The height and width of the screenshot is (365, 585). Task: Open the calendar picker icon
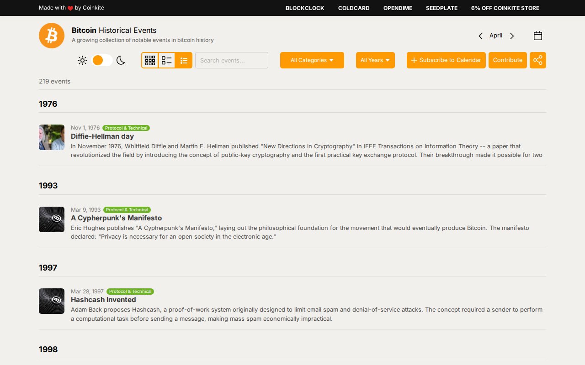pos(538,36)
